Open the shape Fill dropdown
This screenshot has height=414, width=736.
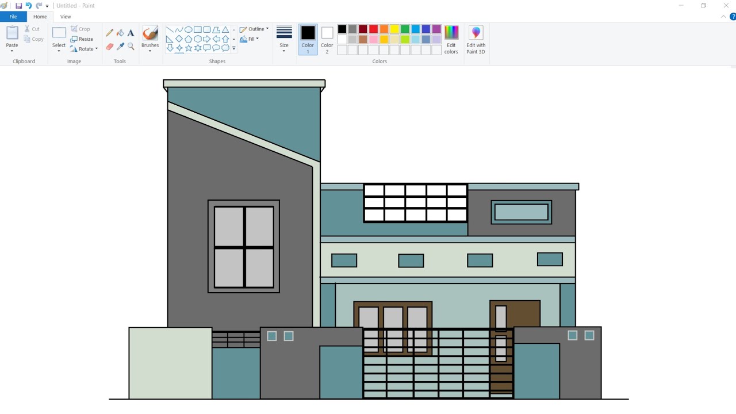tap(250, 39)
